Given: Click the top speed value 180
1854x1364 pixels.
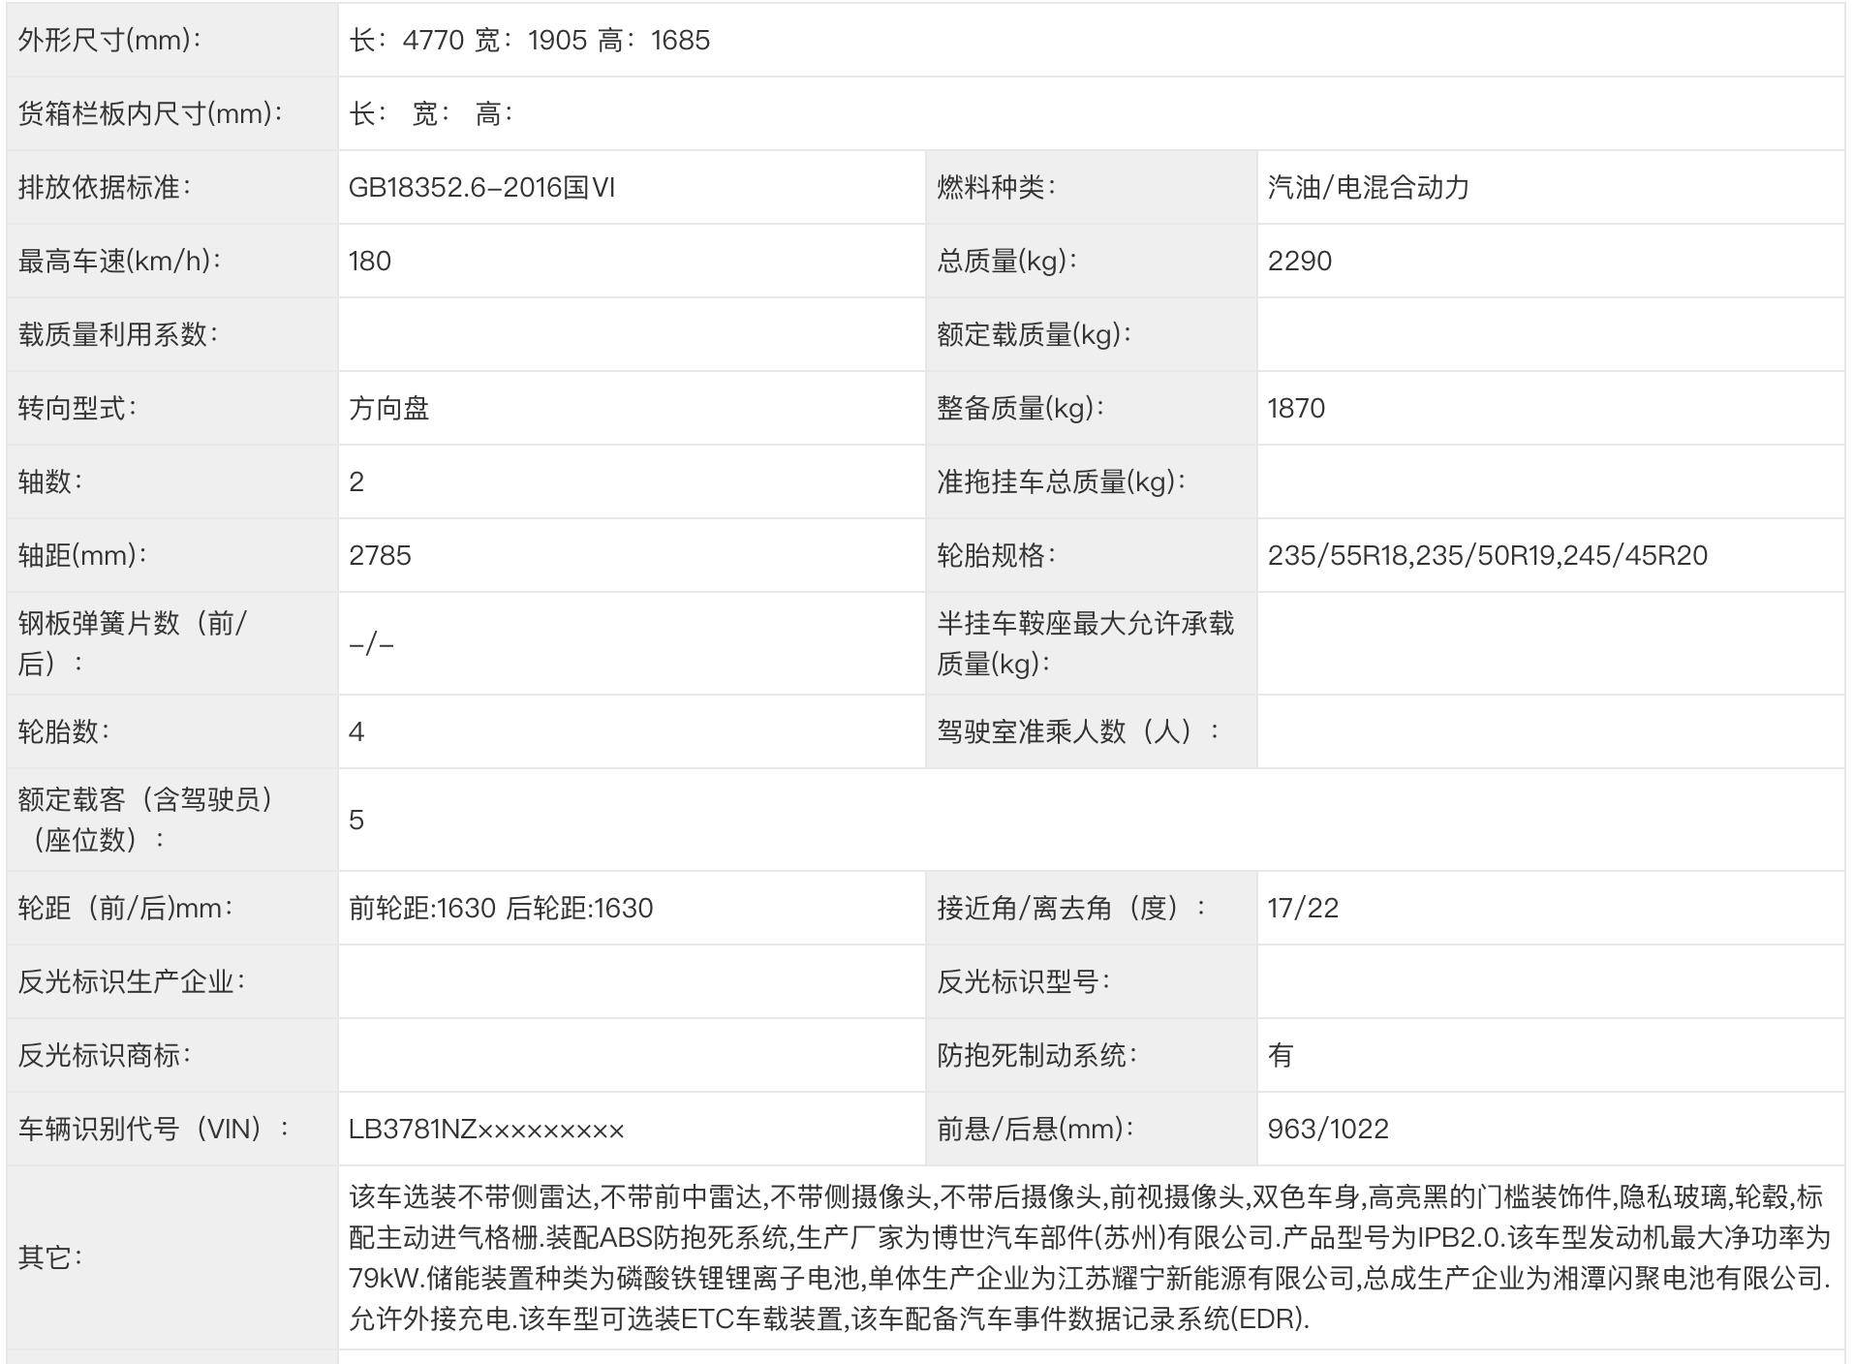Looking at the screenshot, I should click(370, 262).
